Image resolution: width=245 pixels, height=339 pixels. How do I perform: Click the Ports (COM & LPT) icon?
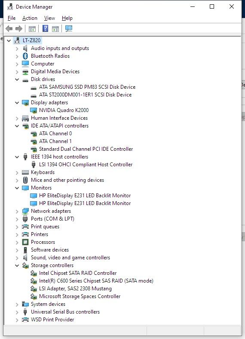point(25,219)
